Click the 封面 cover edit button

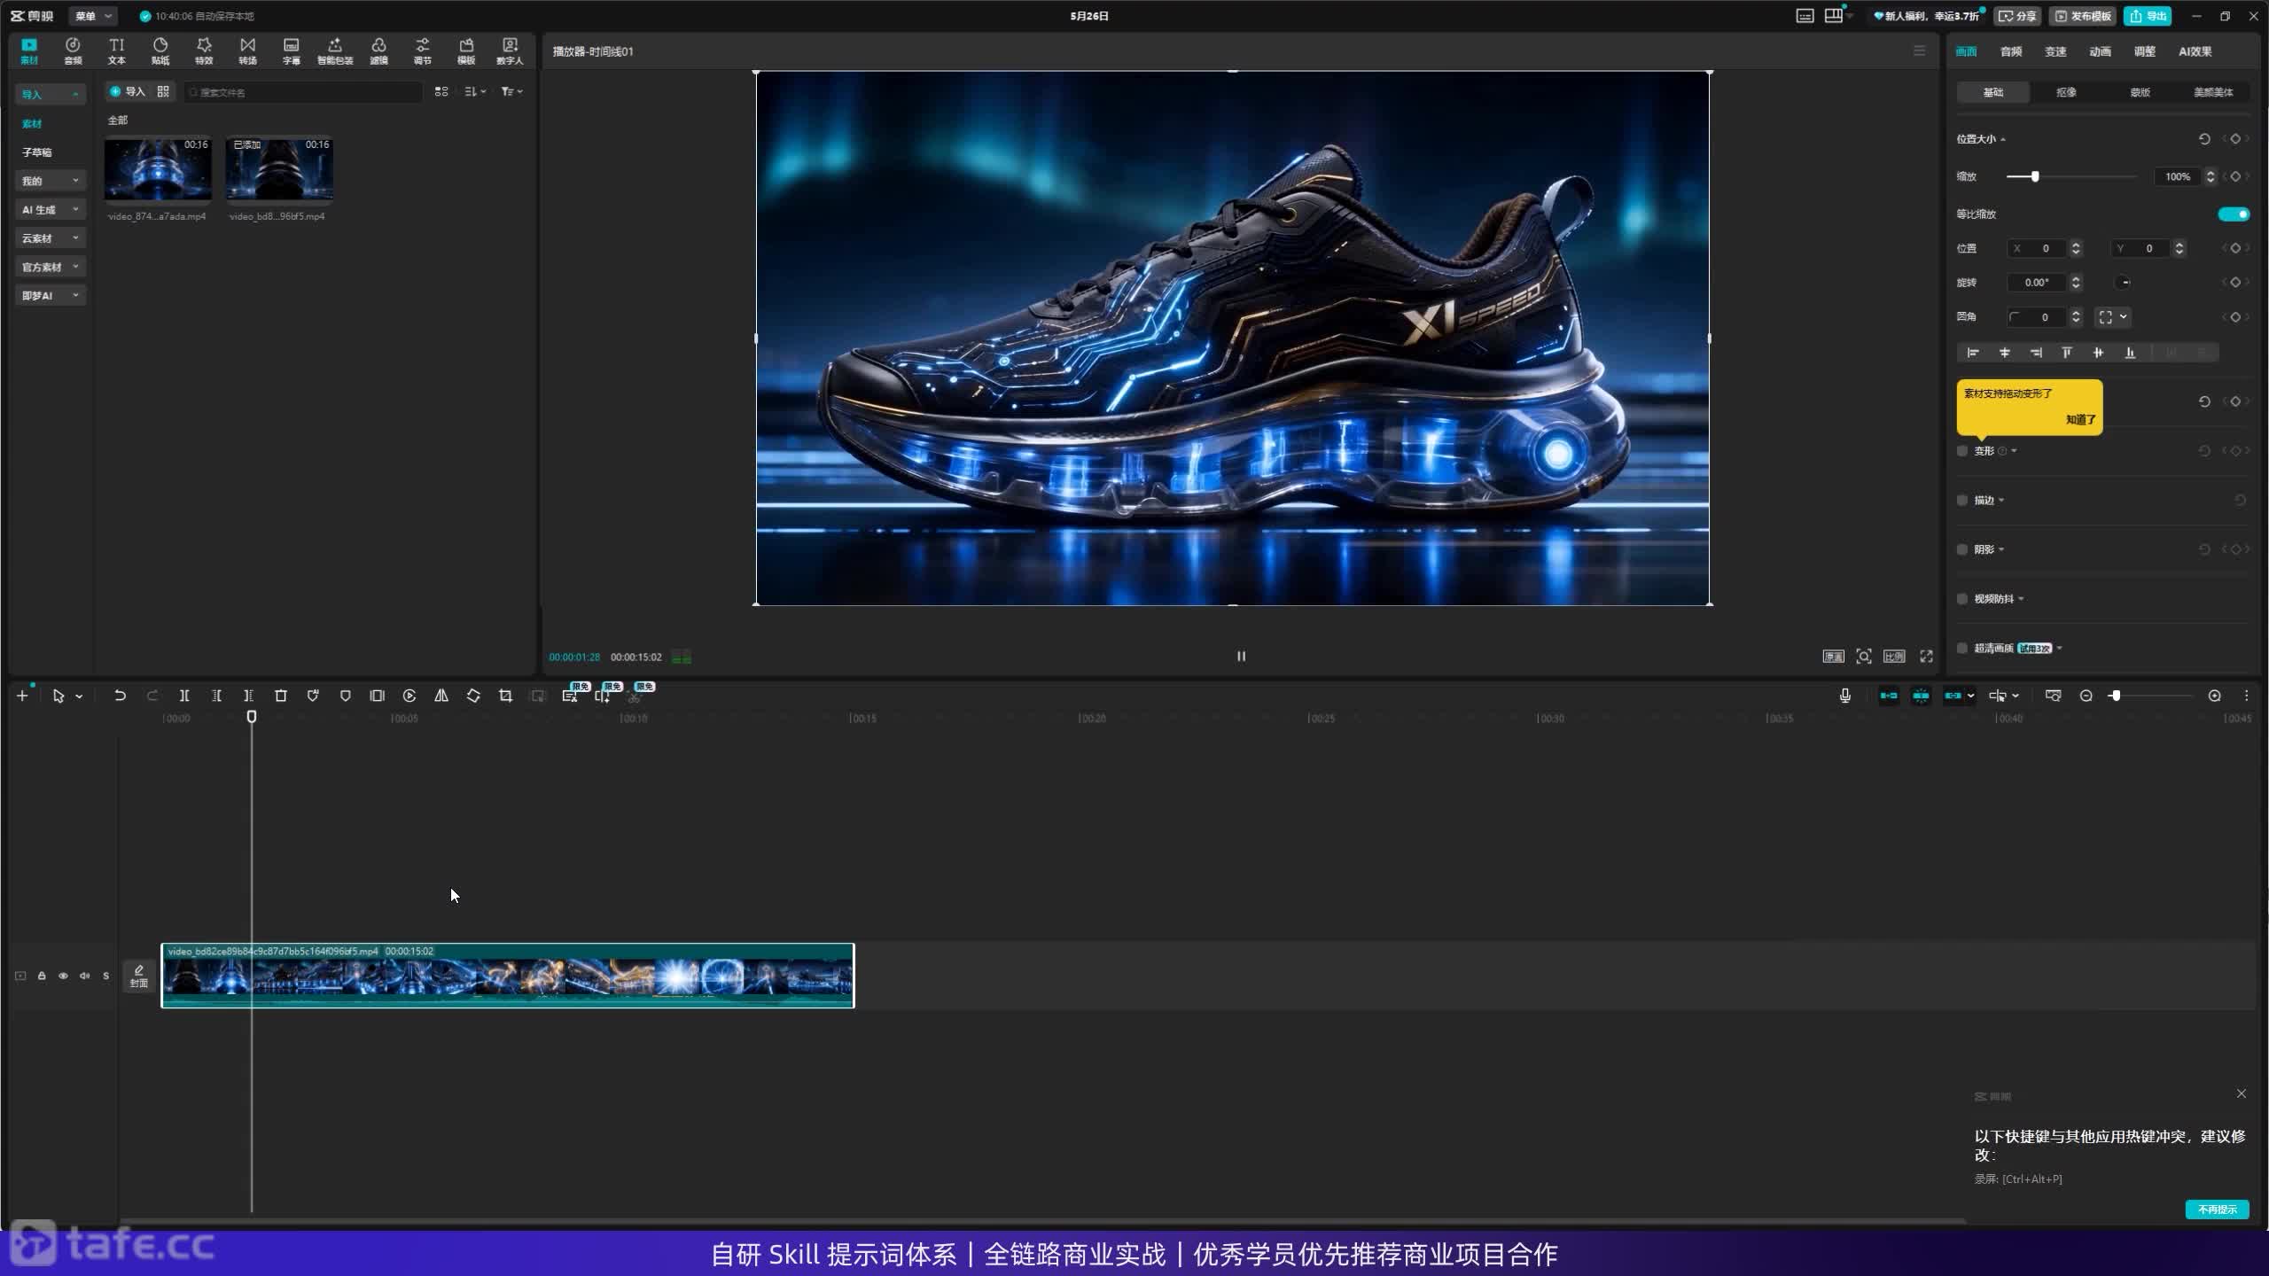coord(139,976)
